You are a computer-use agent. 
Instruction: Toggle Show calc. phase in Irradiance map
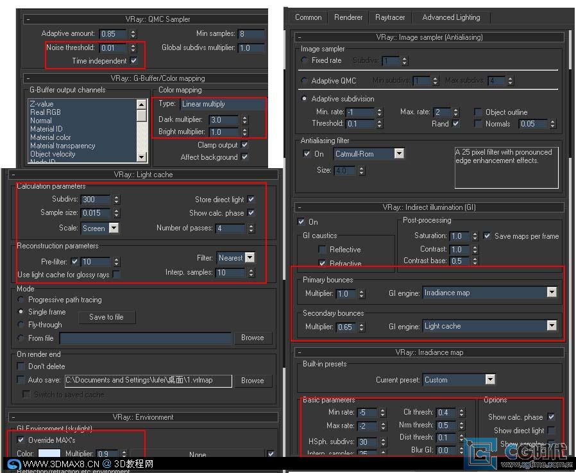[x=551, y=417]
